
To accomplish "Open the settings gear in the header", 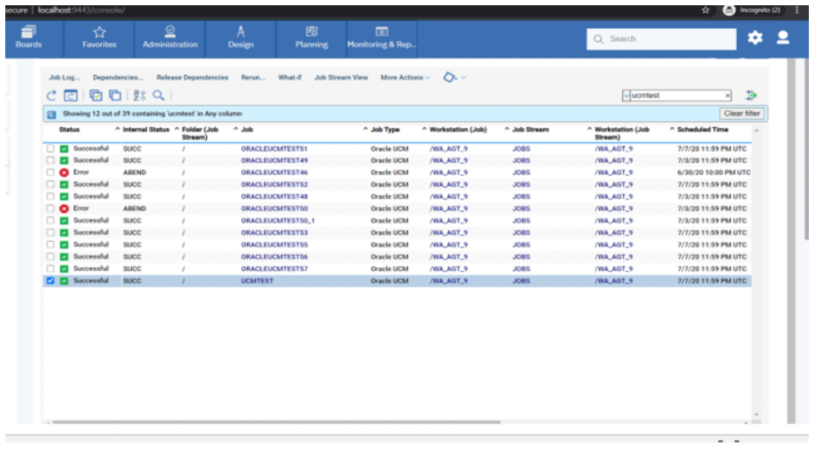I will click(755, 39).
